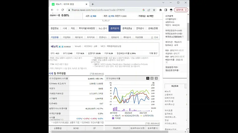Open 일지테크 in the recent list
The image size is (238, 133).
tap(169, 114)
